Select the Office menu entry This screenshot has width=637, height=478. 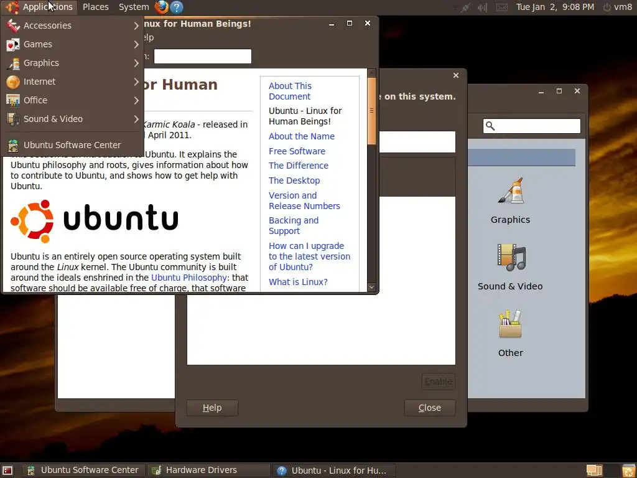tap(72, 100)
